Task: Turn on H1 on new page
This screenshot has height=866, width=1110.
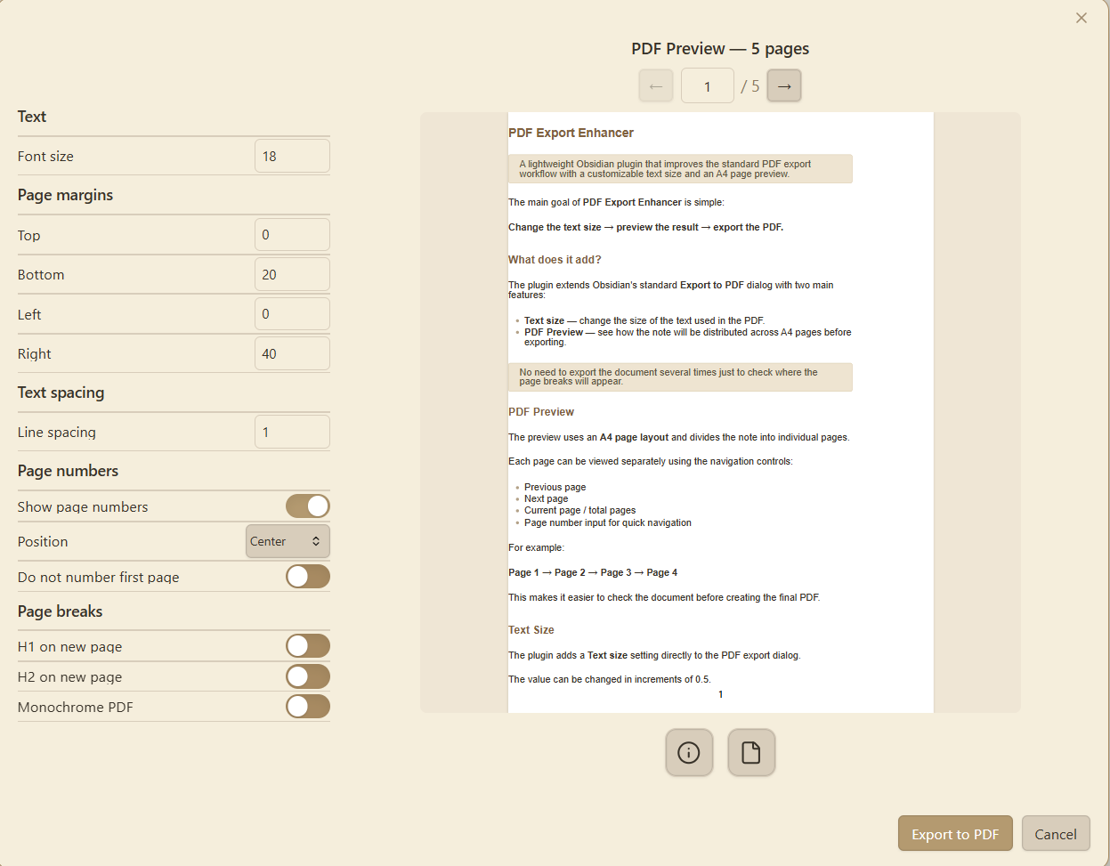Action: coord(308,646)
